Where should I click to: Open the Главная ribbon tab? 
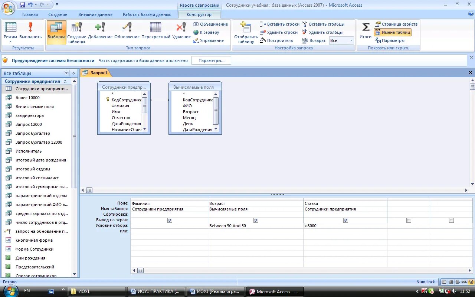[x=30, y=14]
